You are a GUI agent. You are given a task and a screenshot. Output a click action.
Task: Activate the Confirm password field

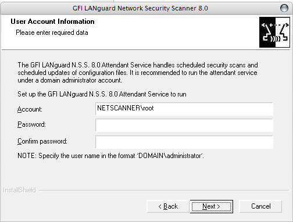(x=184, y=142)
